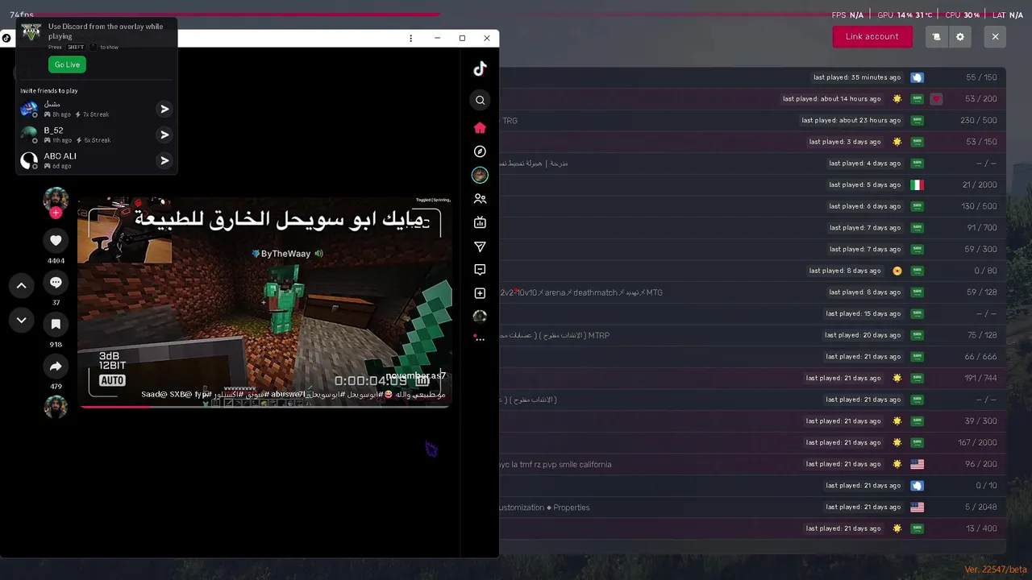1032x580 pixels.
Task: Select server row last played 4 days ago
Action: click(751, 164)
